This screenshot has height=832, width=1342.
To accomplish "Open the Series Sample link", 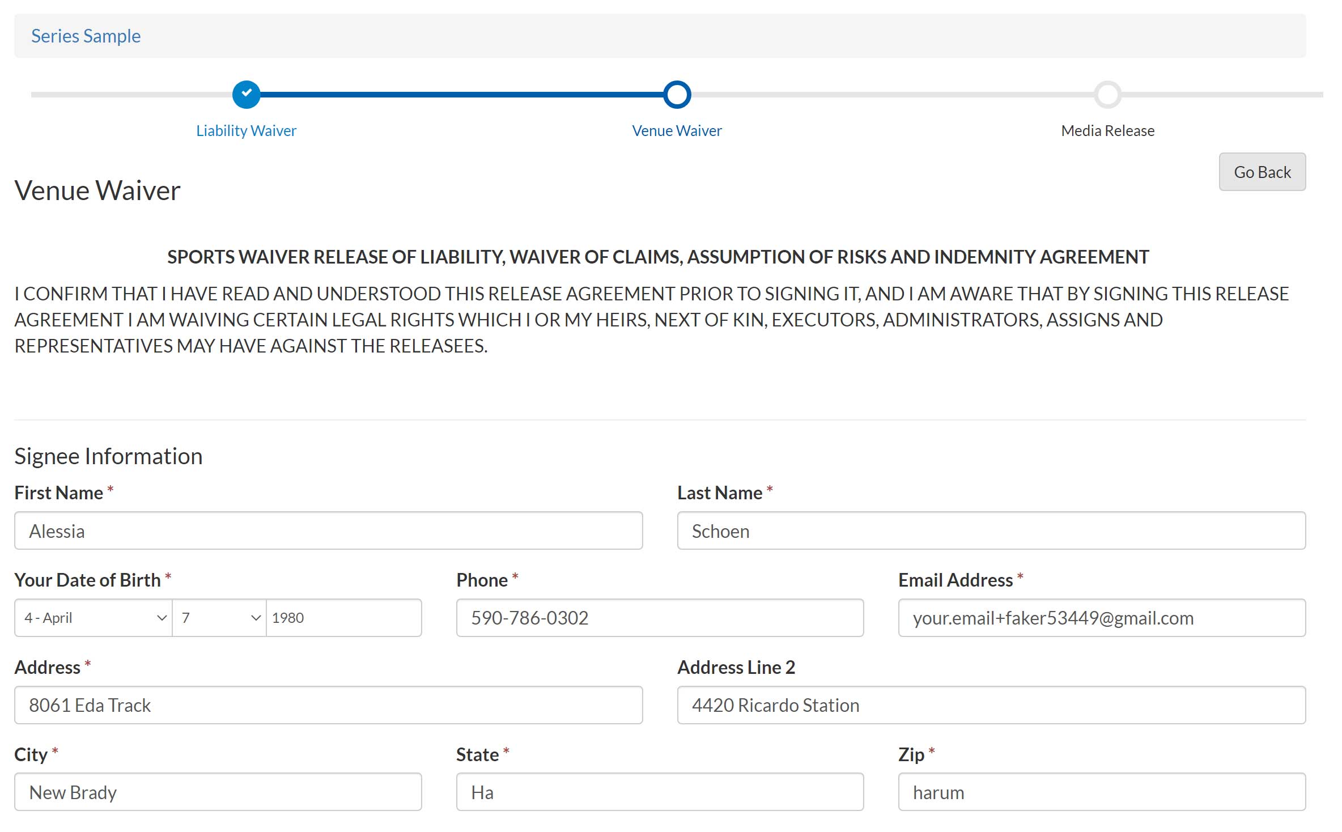I will [86, 36].
